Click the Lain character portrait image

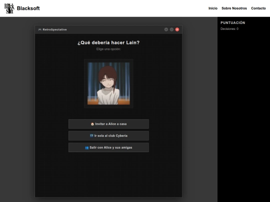pyautogui.click(x=108, y=83)
